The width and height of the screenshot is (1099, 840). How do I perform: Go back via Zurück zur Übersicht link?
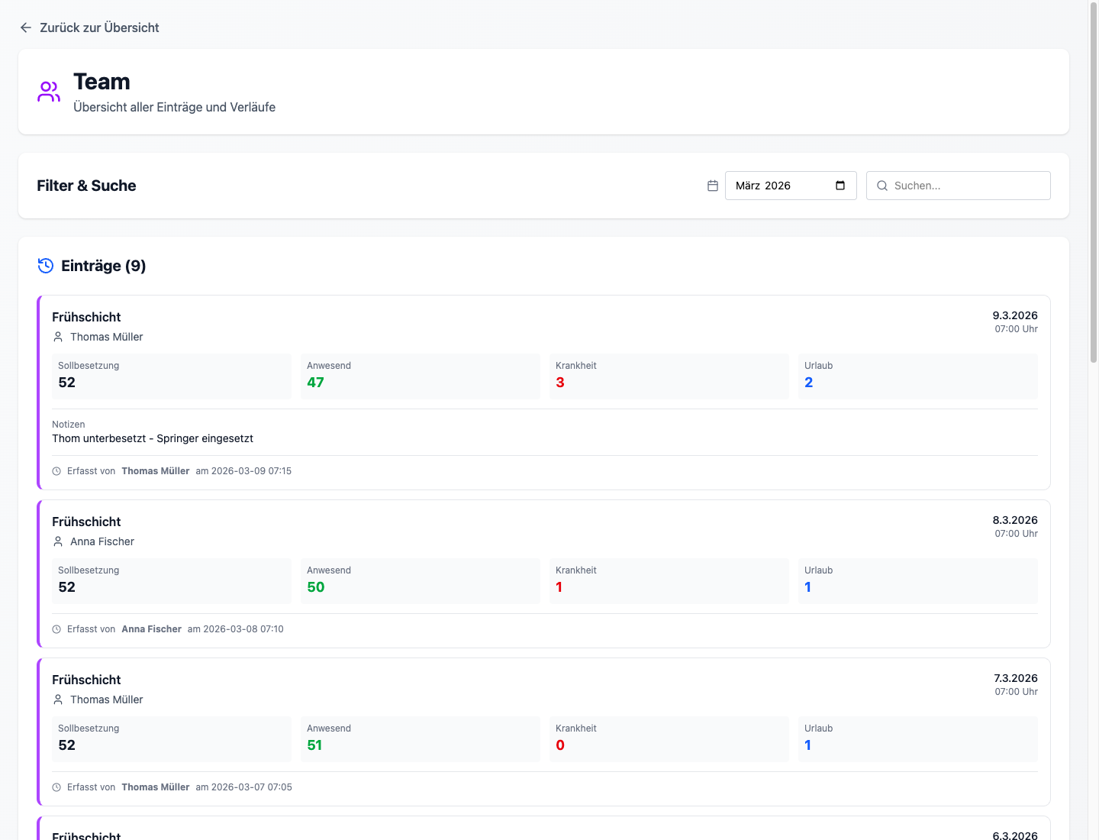click(x=99, y=27)
